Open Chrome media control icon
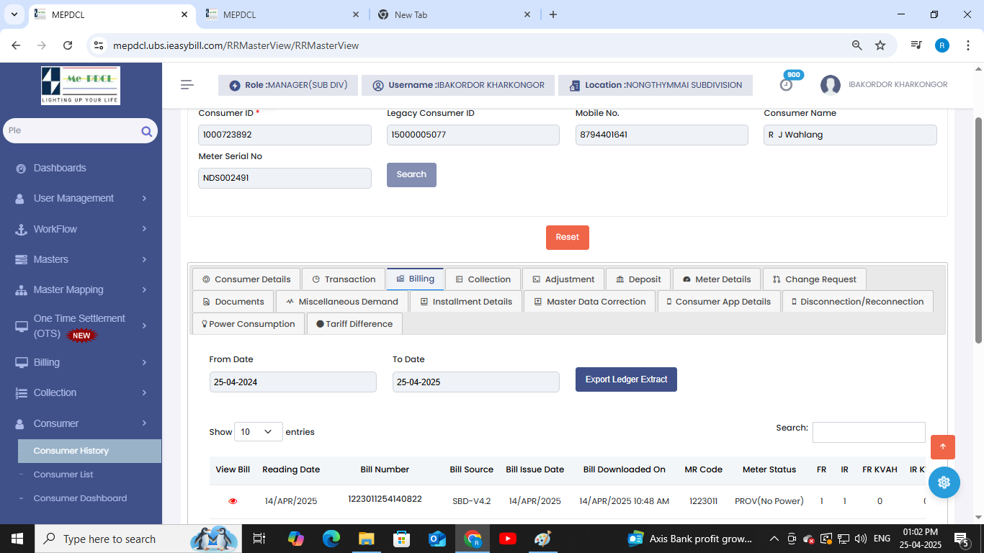The image size is (984, 553). coord(916,45)
